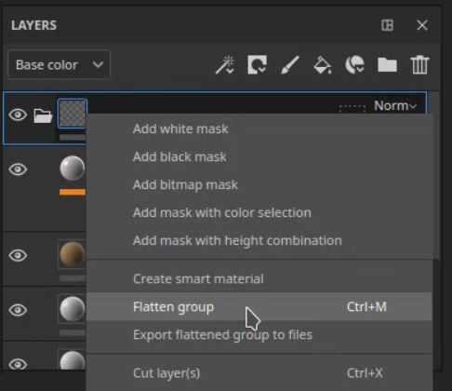Select Flatten group menu entry
Screen dimensions: 452x391
pyautogui.click(x=259, y=306)
